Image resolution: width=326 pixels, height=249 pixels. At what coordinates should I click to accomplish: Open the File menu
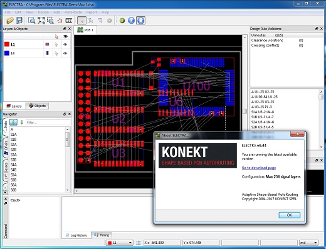pos(8,12)
